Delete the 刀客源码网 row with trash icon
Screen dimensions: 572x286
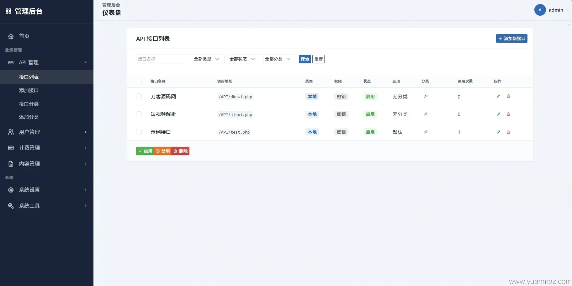[508, 96]
